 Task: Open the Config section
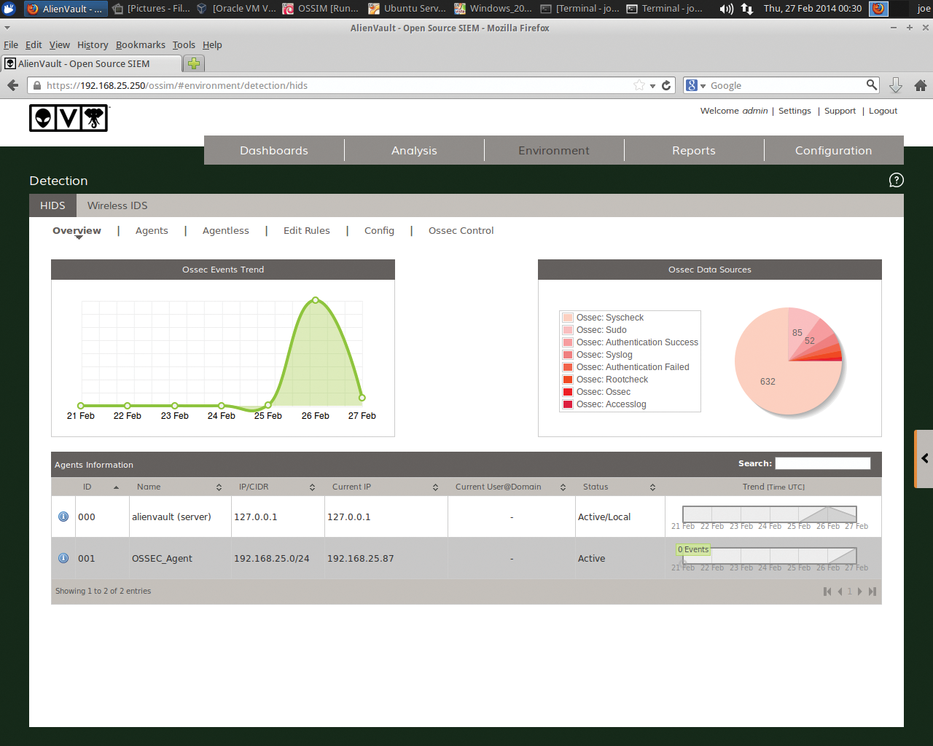(x=379, y=230)
